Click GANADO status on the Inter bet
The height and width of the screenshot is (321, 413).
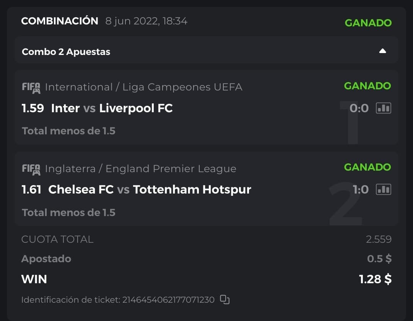(367, 86)
